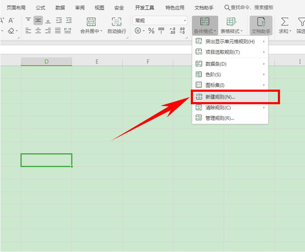Open alignment group dialog launcher

(x=127, y=37)
